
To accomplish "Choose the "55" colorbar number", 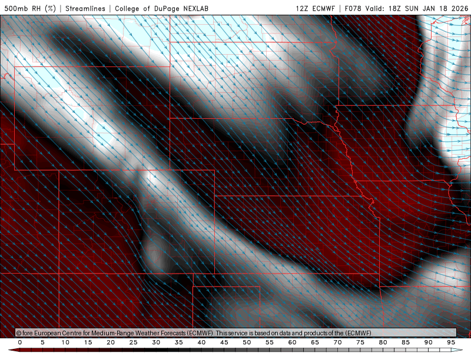I will [x=270, y=342].
